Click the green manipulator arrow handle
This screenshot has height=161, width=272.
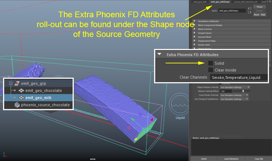pyautogui.click(x=132, y=119)
